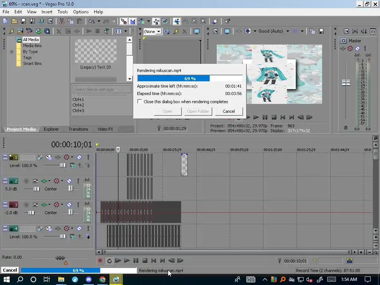Click the status bar Cancel button
The height and width of the screenshot is (285, 380).
pos(10,270)
